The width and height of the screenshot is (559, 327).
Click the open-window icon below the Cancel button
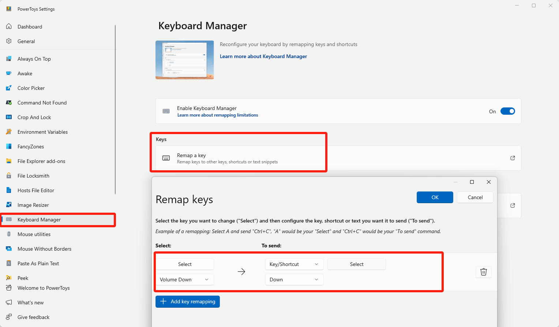pyautogui.click(x=513, y=206)
